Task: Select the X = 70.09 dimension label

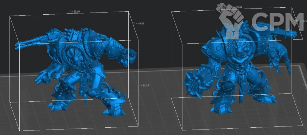Action: (237, 7)
